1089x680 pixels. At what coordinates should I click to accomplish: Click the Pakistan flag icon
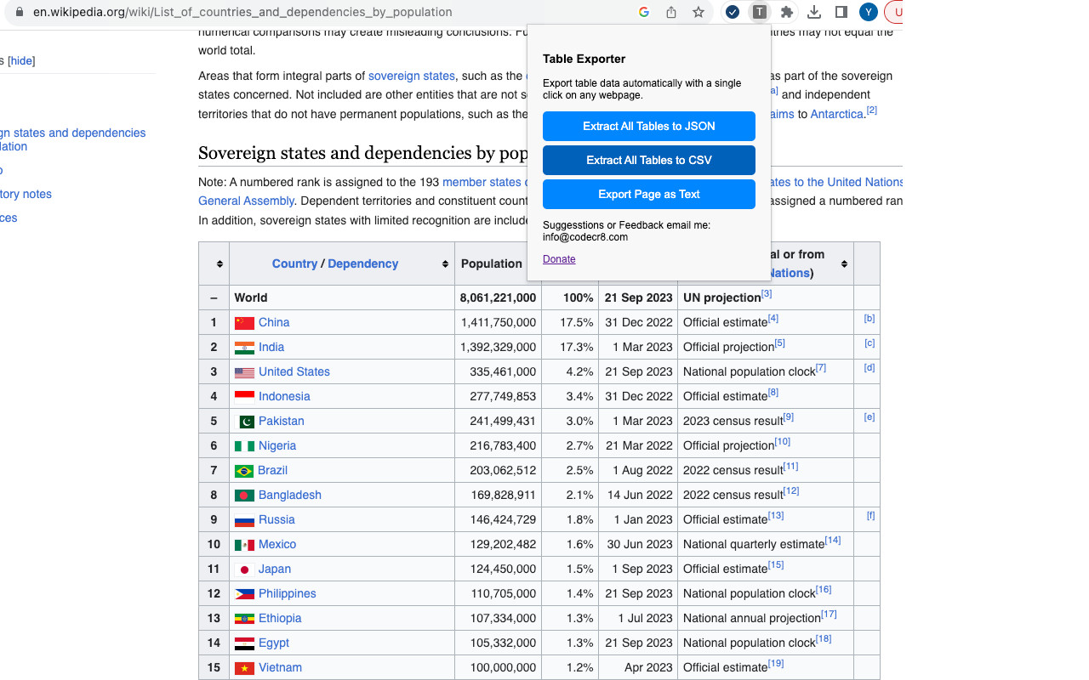pyautogui.click(x=244, y=422)
